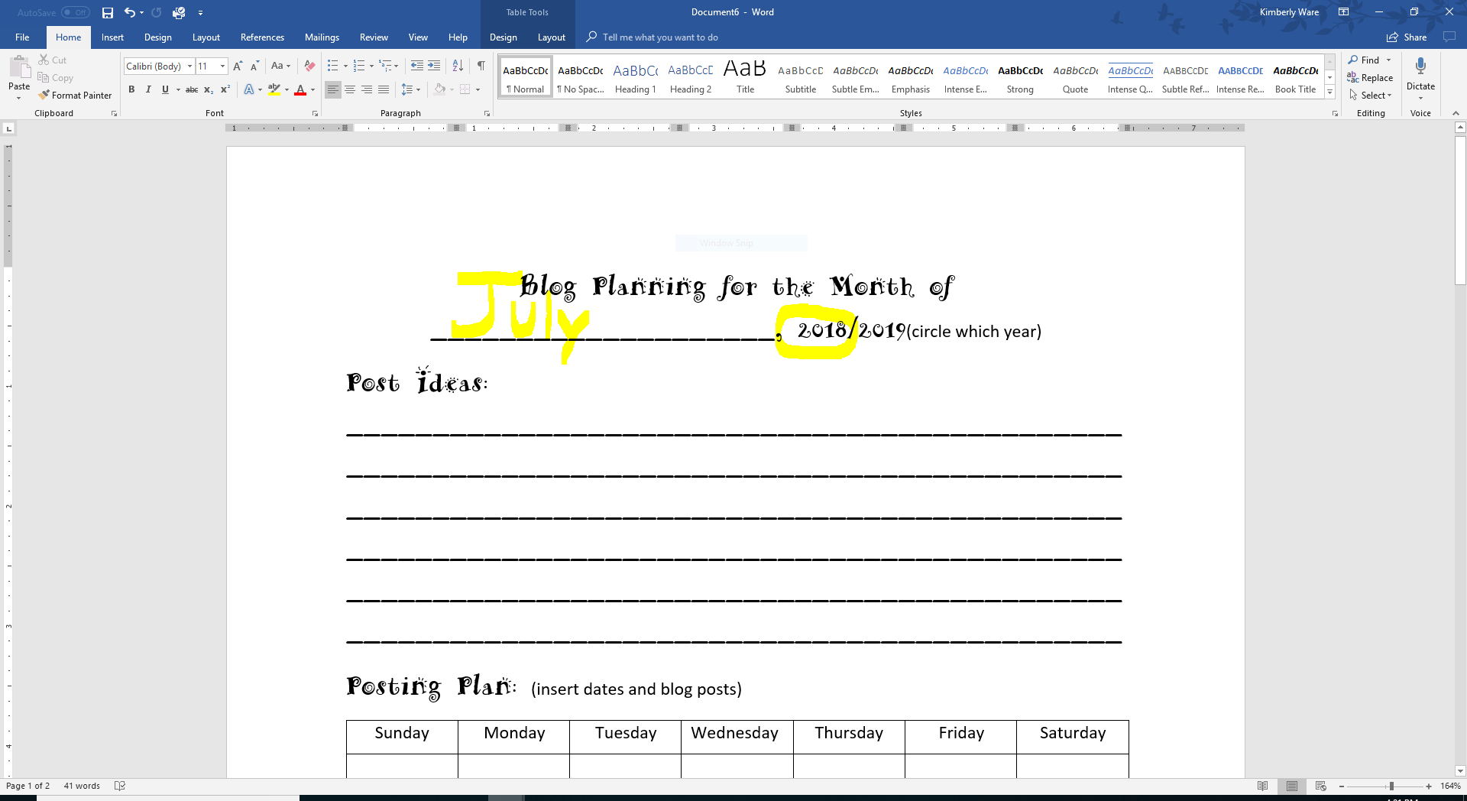Viewport: 1467px width, 801px height.
Task: Switch to the References tab
Action: [x=262, y=37]
